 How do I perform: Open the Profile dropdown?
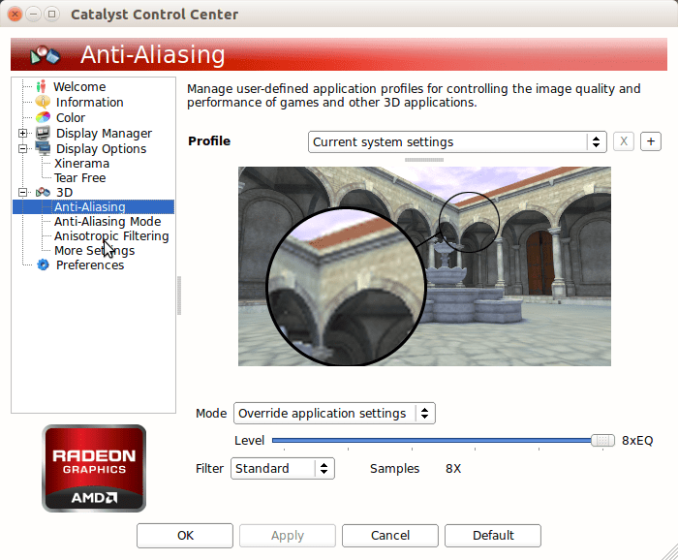pyautogui.click(x=457, y=141)
